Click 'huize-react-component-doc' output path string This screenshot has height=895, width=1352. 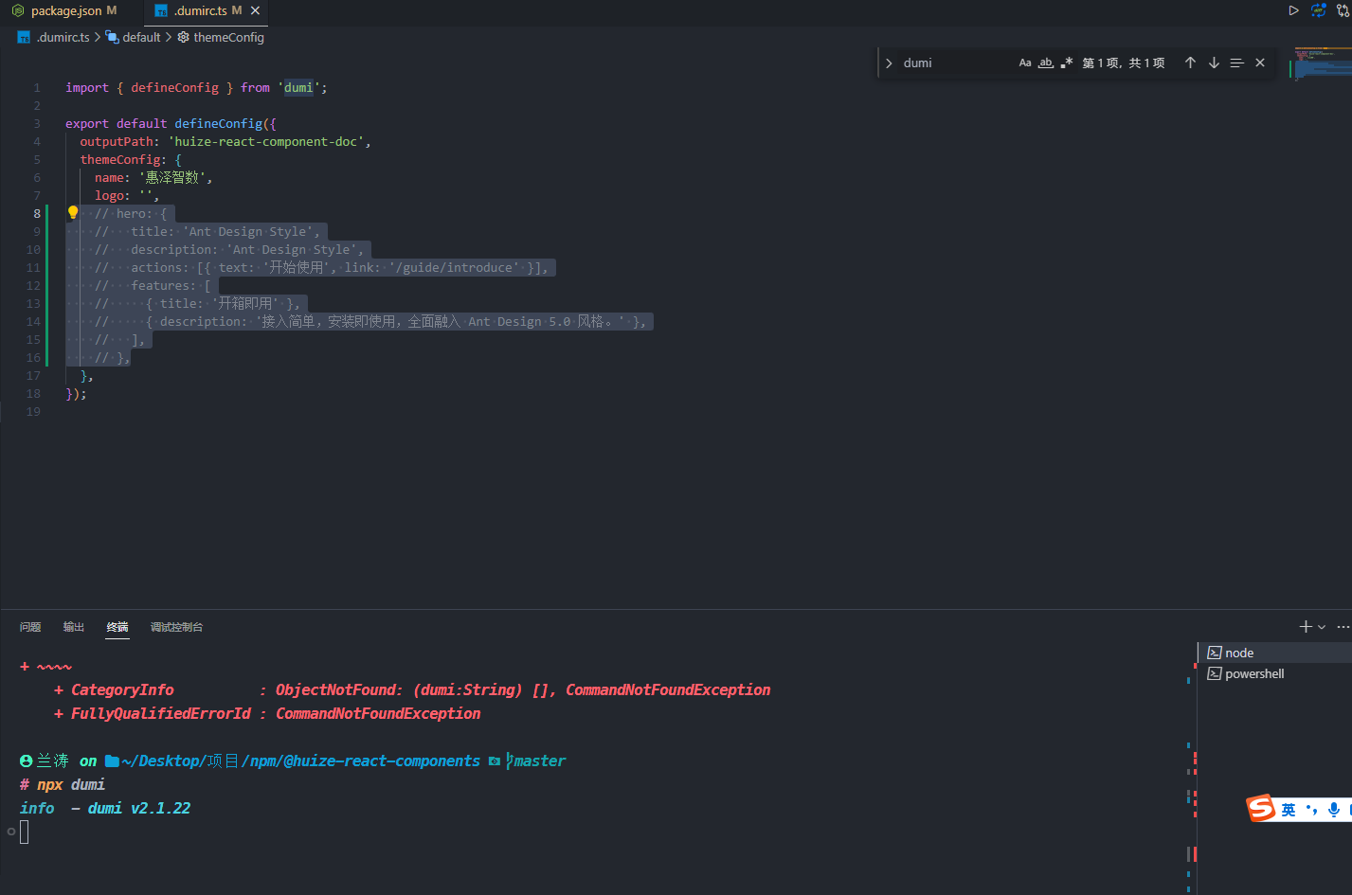265,141
